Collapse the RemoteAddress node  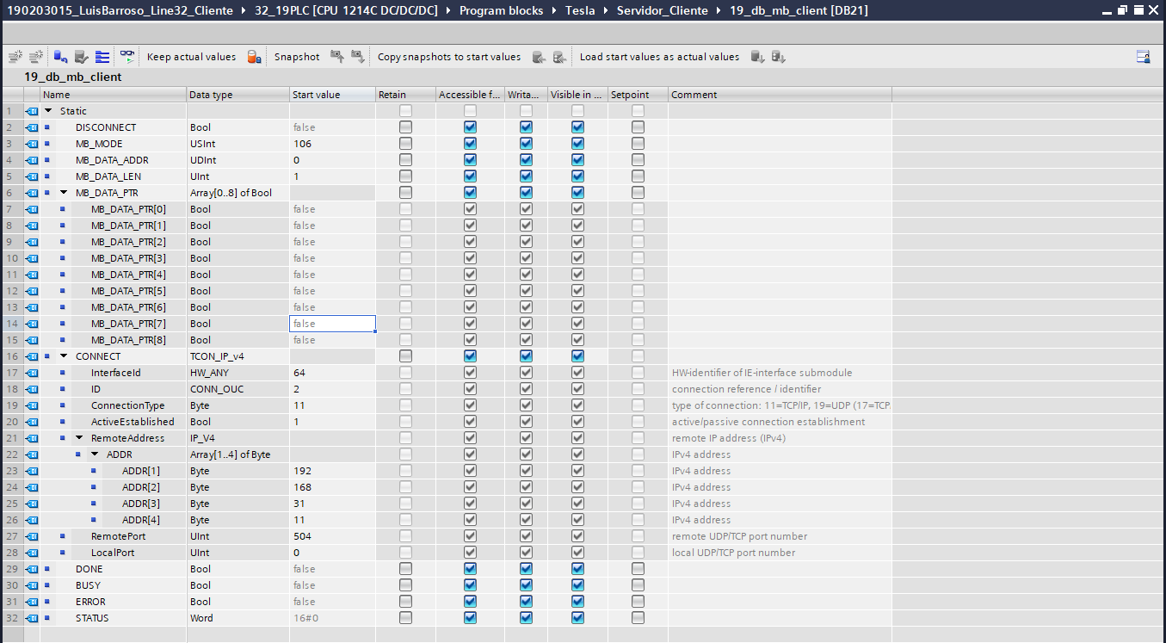79,438
